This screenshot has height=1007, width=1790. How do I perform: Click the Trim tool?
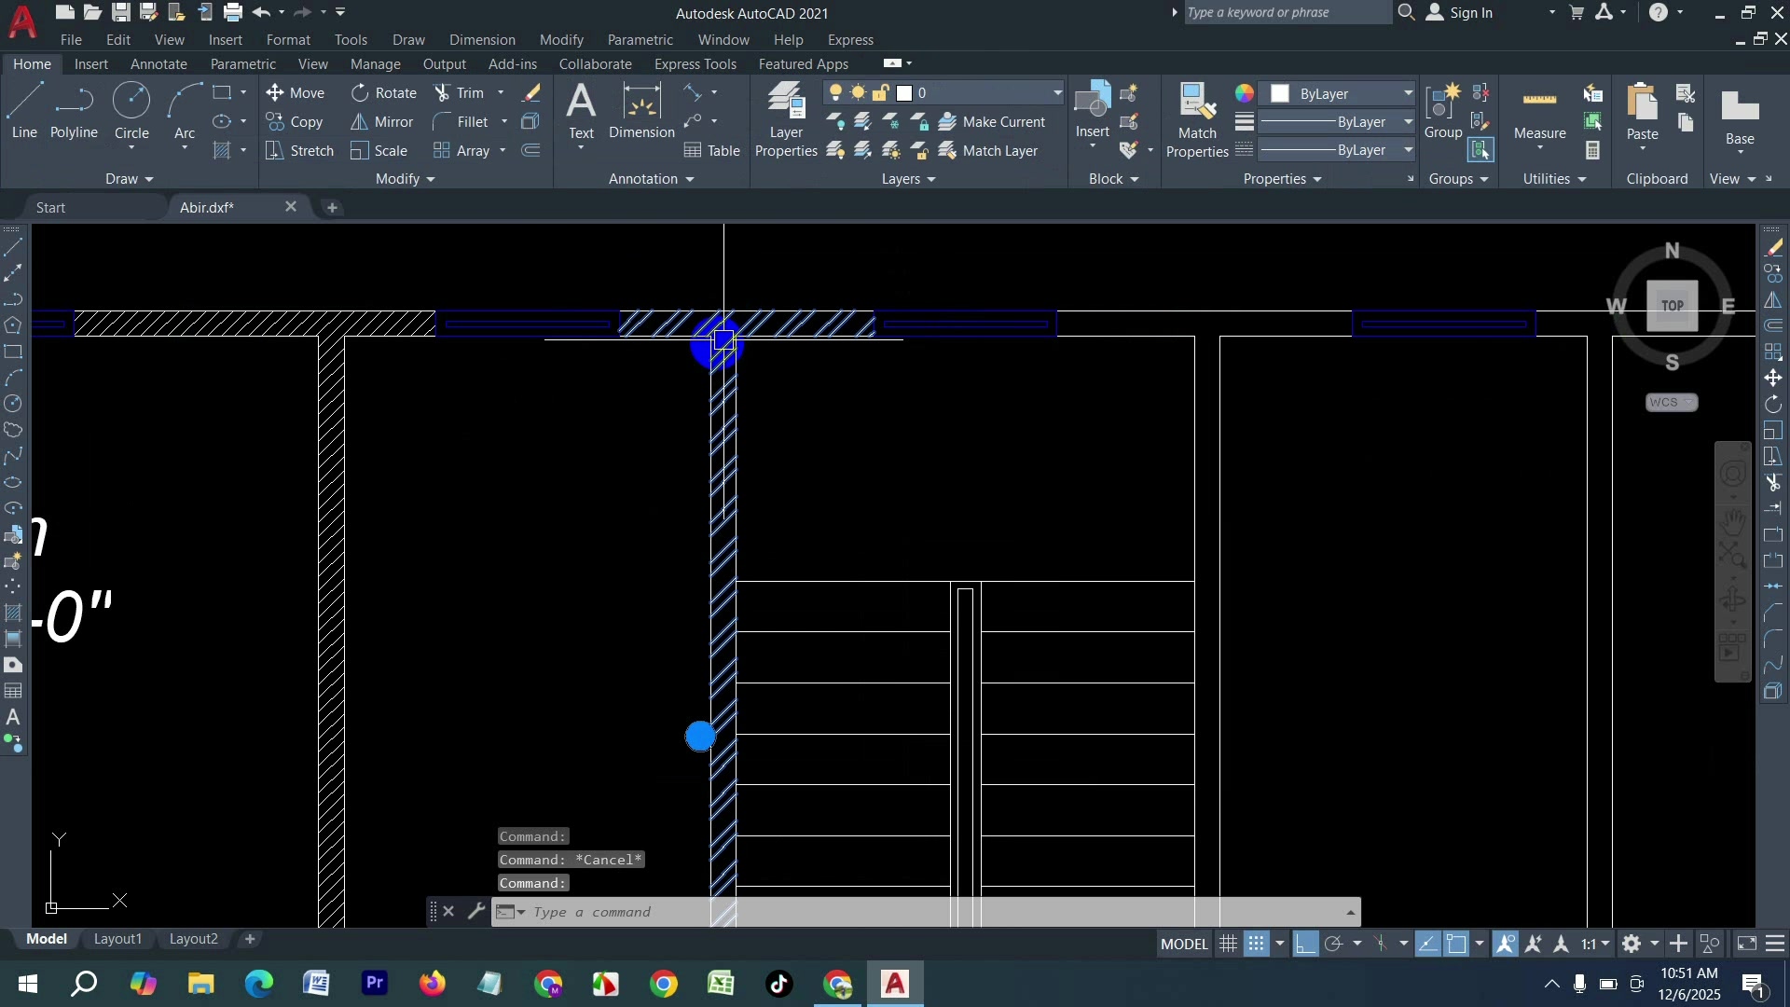[x=459, y=92]
